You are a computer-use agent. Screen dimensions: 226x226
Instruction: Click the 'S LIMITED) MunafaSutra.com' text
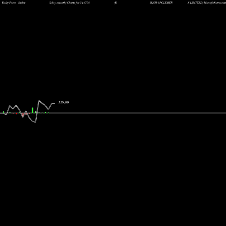[x=207, y=3]
